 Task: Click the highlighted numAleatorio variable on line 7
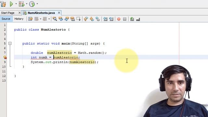[59, 53]
